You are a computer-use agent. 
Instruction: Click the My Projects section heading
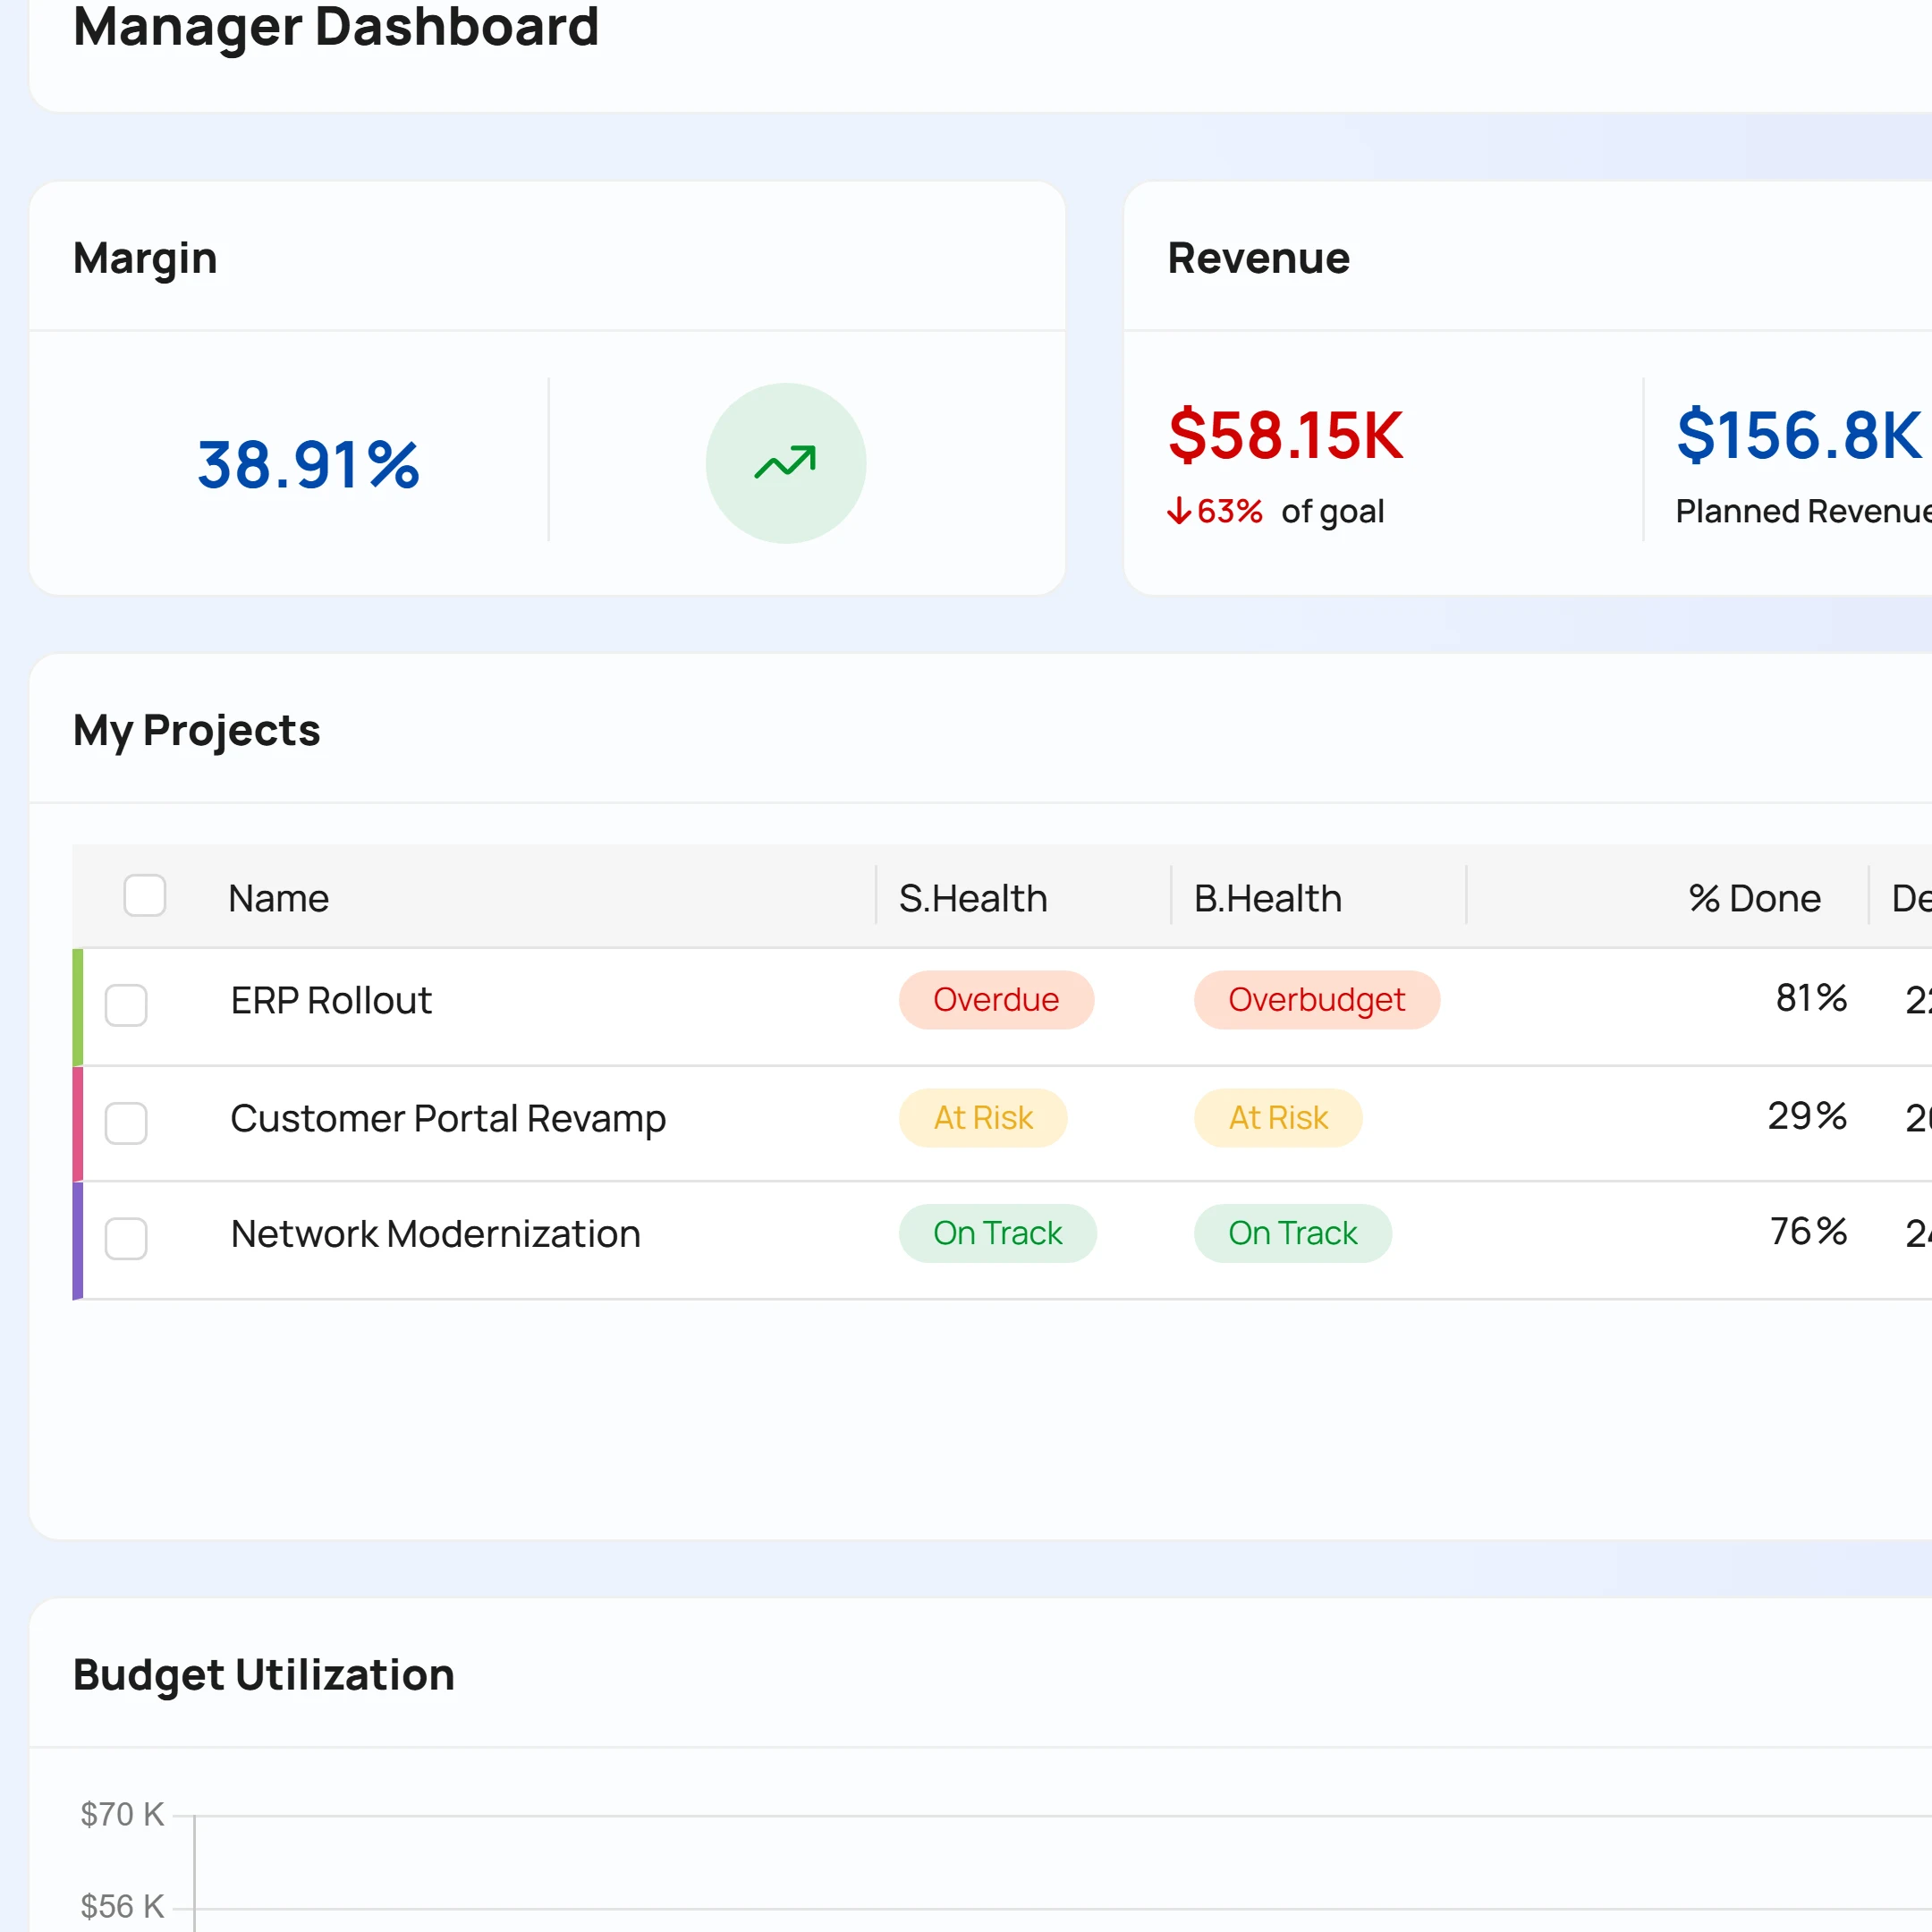(x=197, y=731)
